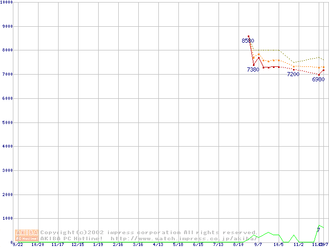329x247 pixels.
Task: Click the green volume line peak near 11/30
Action: 319,225
